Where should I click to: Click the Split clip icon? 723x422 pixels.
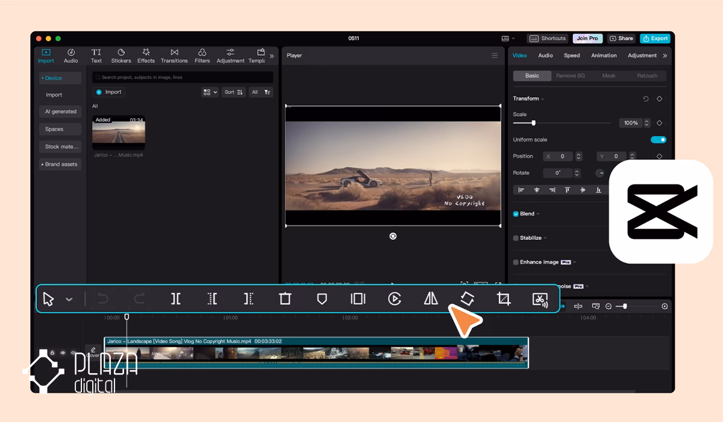(x=176, y=298)
